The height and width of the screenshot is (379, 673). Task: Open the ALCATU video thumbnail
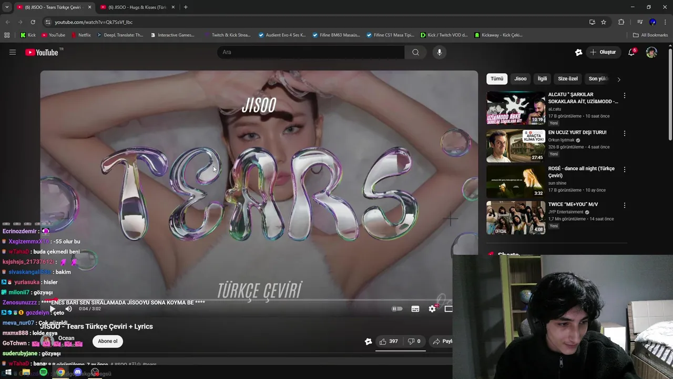pos(516,108)
